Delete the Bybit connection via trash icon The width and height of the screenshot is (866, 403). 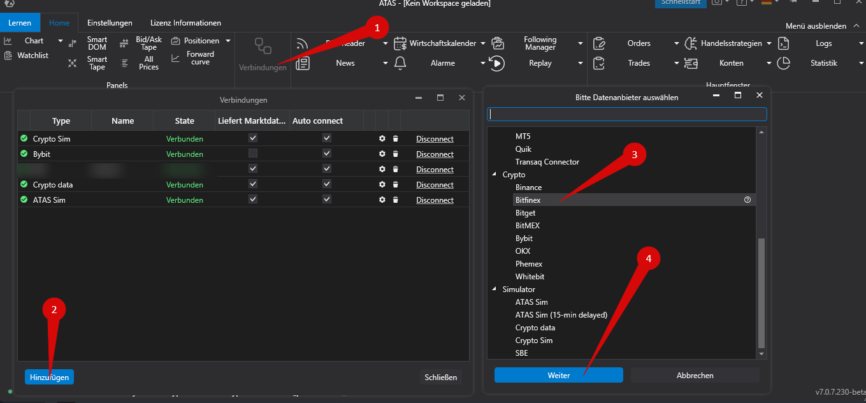[395, 154]
